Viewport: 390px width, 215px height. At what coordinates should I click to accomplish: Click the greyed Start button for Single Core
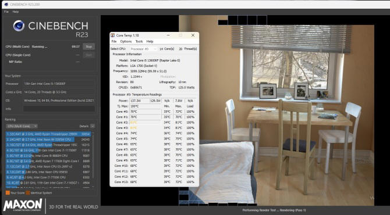(x=89, y=55)
